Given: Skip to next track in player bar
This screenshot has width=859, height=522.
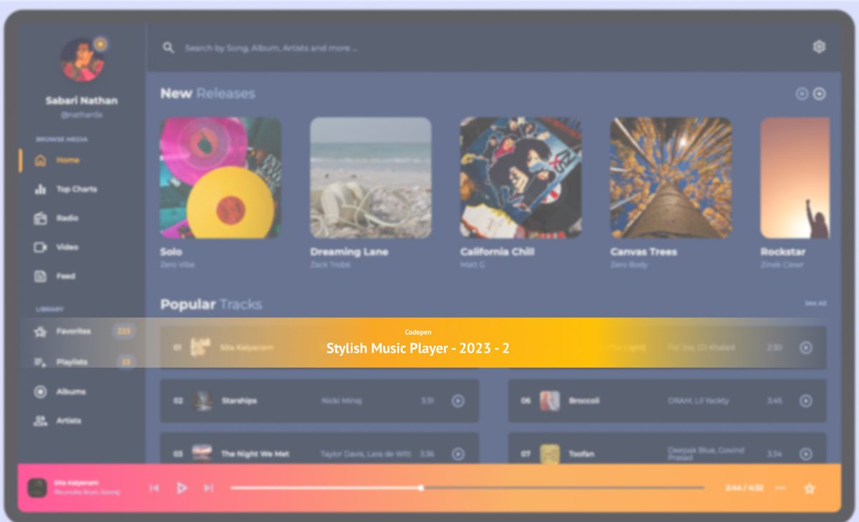Looking at the screenshot, I should click(x=208, y=488).
